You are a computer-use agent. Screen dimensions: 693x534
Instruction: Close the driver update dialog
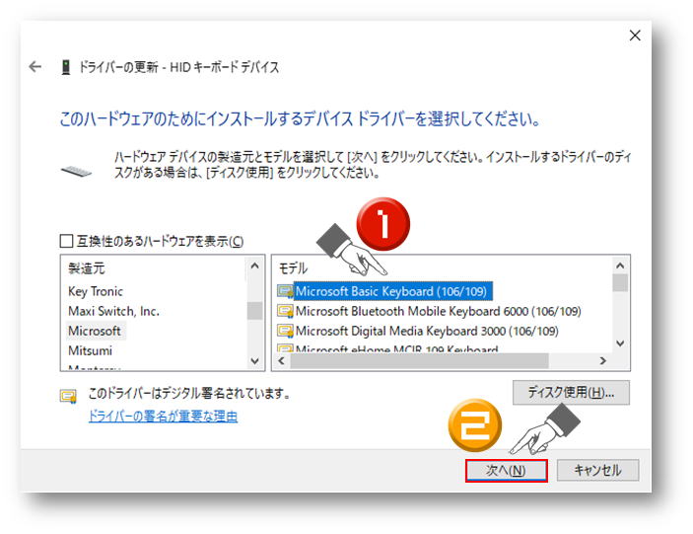point(635,36)
